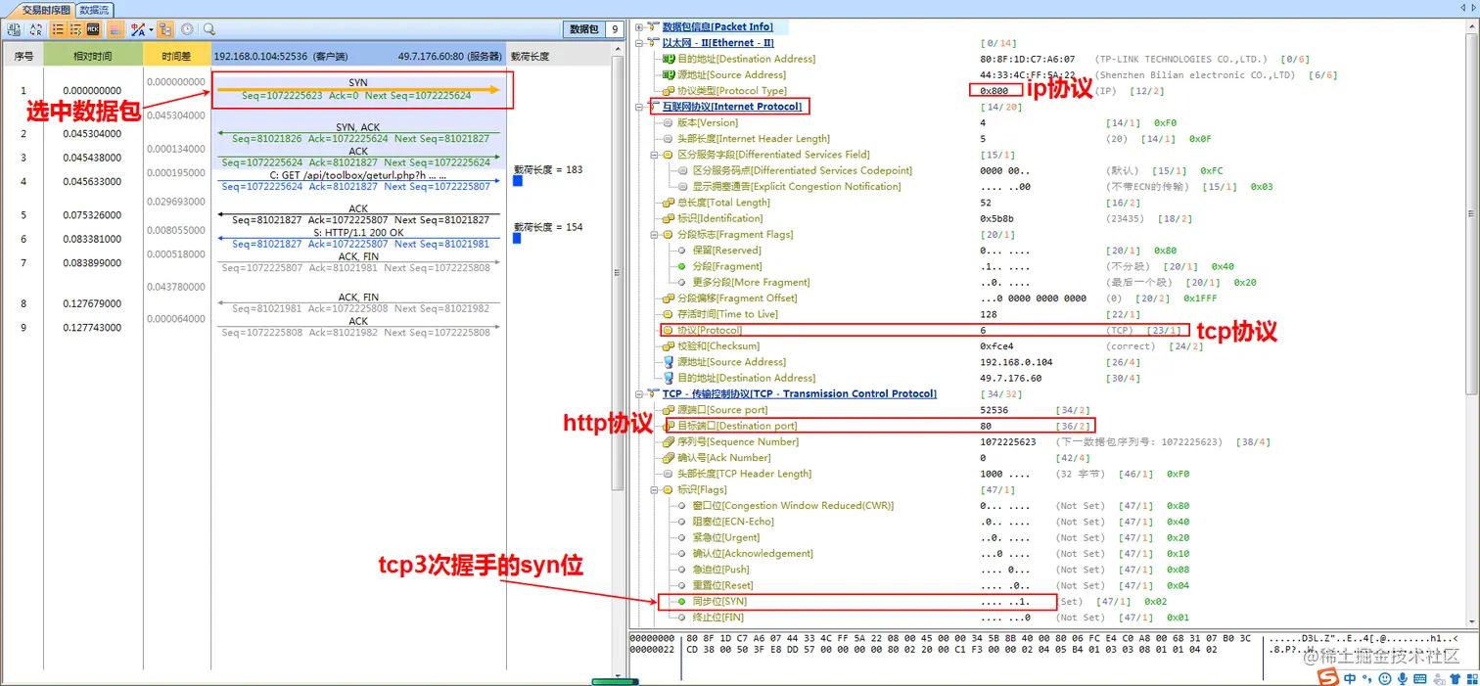Toggle the tree-structure toolbar icon
Image resolution: width=1480 pixels, height=686 pixels.
164,29
